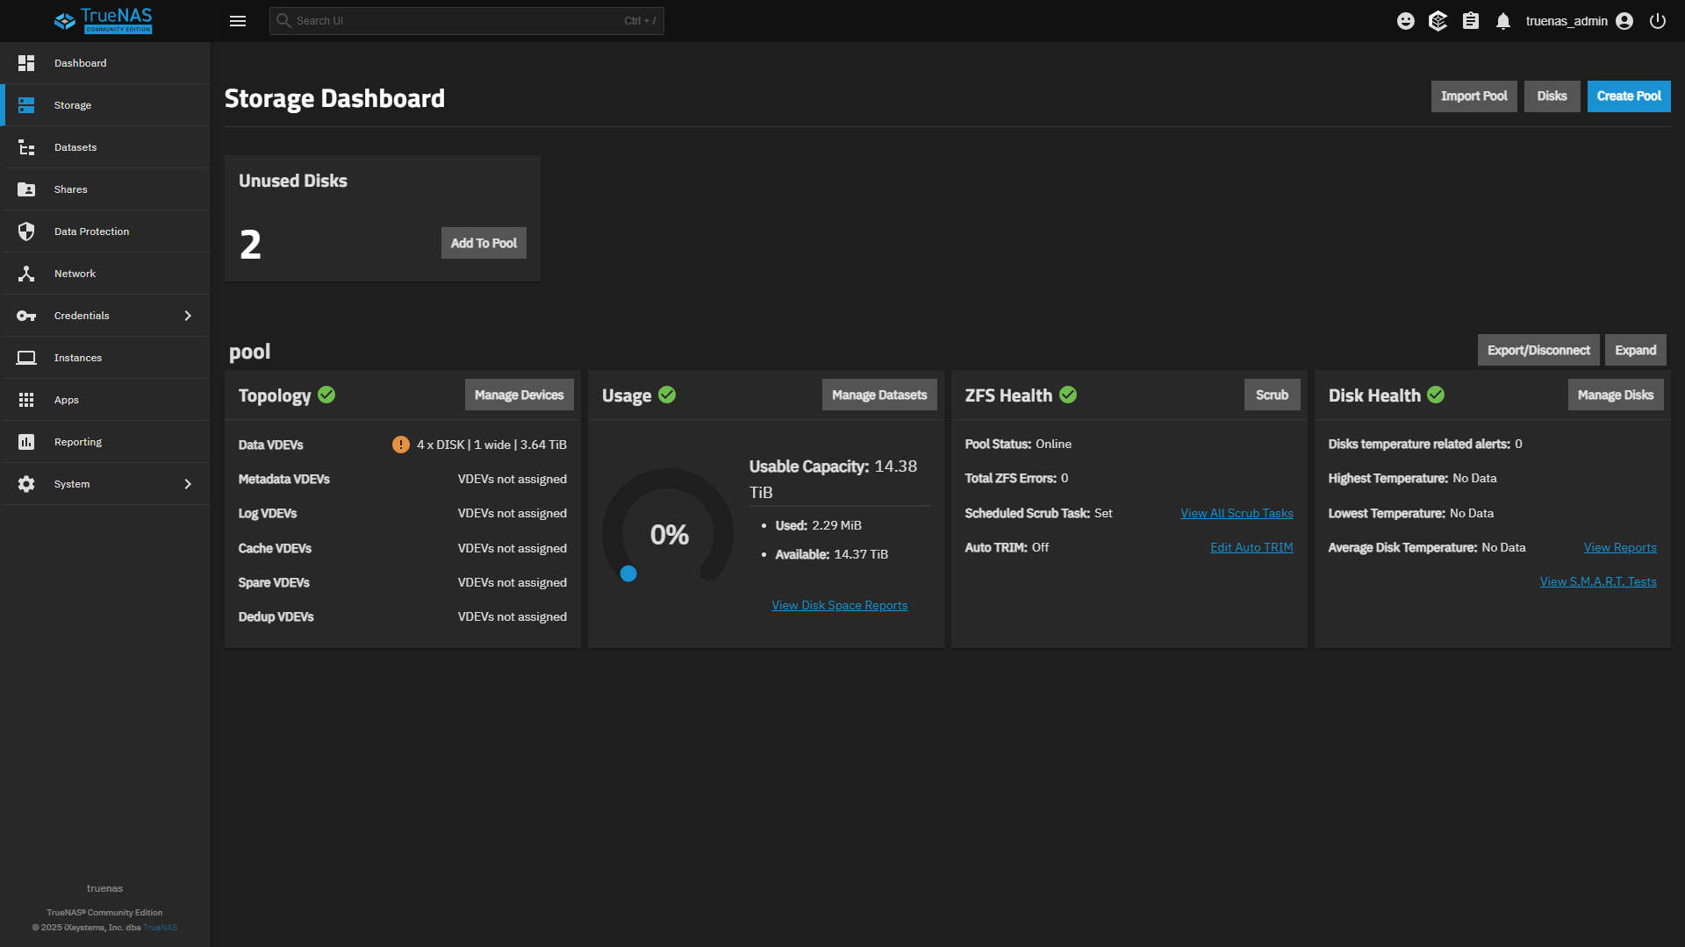Viewport: 1685px width, 947px height.
Task: Click the truenas_admin user account icon
Action: tap(1624, 21)
